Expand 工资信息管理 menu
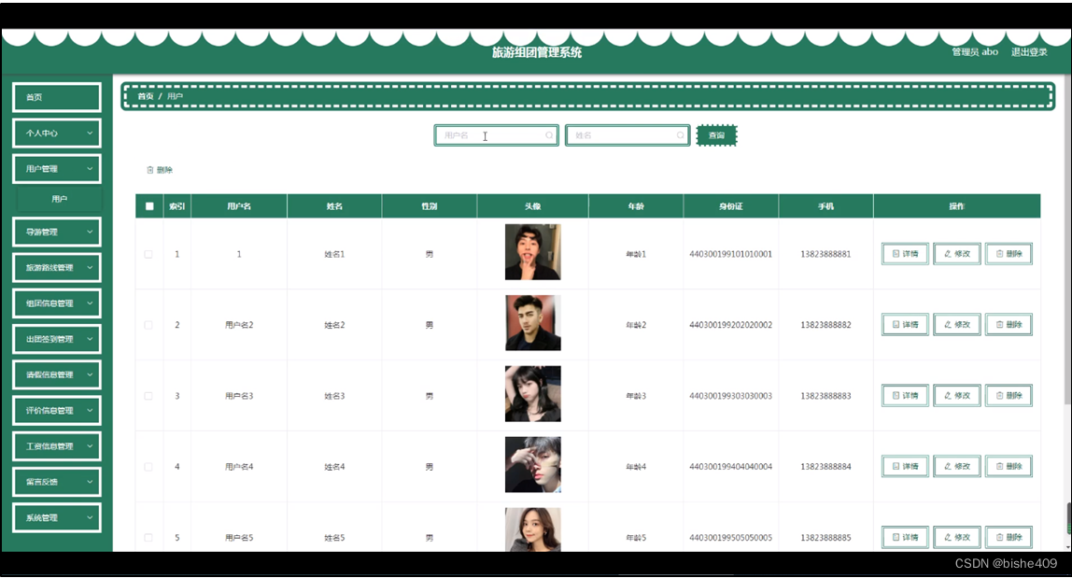The height and width of the screenshot is (578, 1072). pos(57,446)
